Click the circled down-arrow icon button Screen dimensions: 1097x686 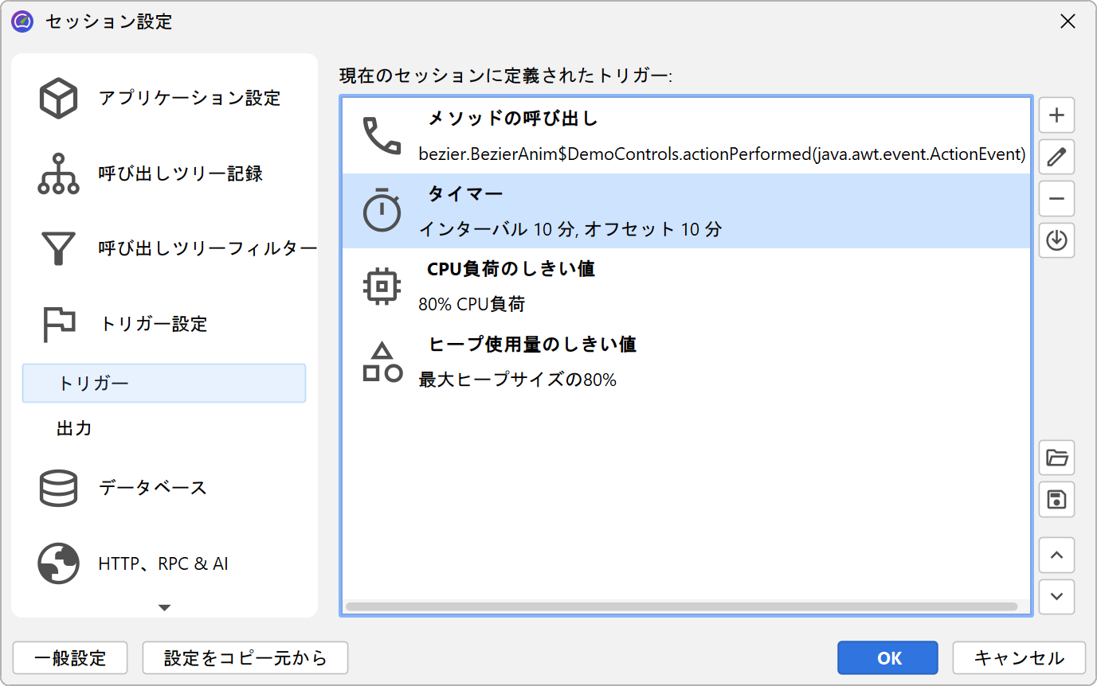(x=1056, y=240)
